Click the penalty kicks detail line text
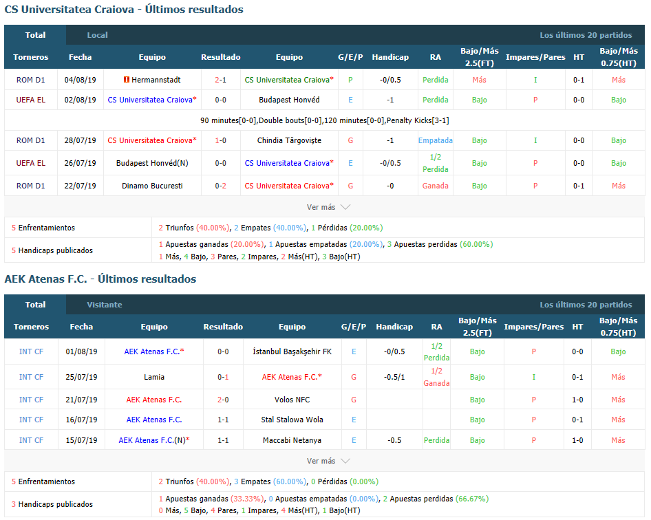Image resolution: width=651 pixels, height=520 pixels. tap(324, 120)
